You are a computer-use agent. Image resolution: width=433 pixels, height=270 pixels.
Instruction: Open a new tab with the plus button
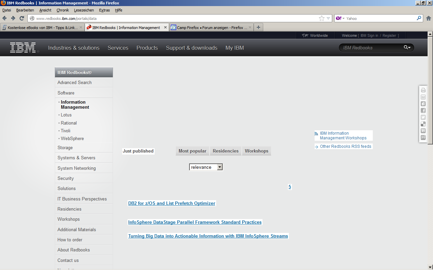(258, 27)
